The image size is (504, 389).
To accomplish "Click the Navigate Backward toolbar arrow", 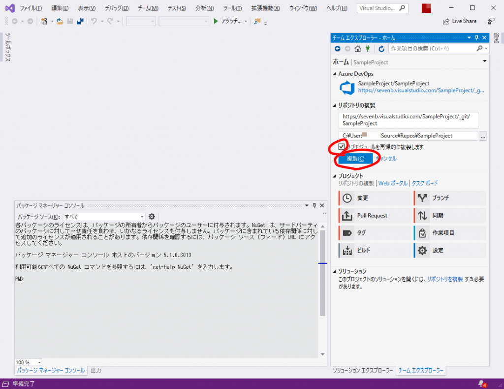I will point(15,21).
